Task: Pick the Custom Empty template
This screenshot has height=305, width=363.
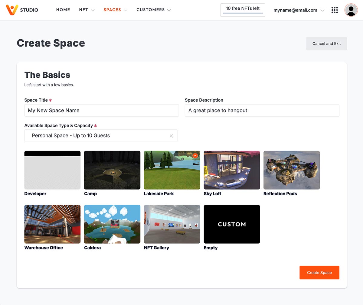Action: pos(232,224)
